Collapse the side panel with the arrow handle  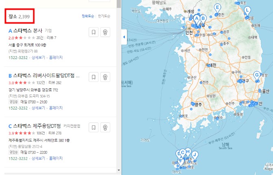pos(124,37)
